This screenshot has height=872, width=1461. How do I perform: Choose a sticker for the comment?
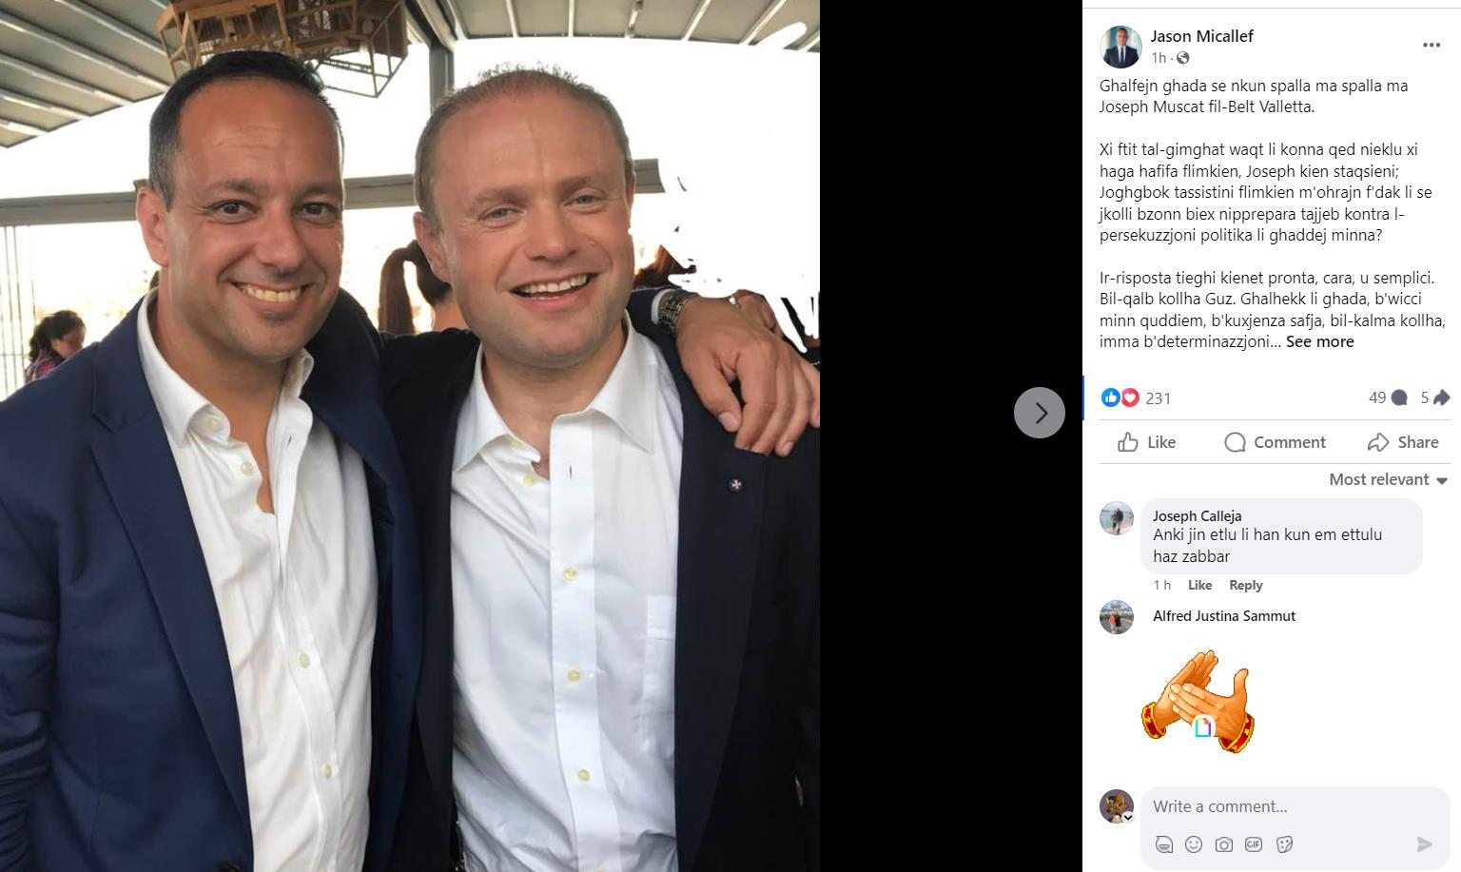click(x=1283, y=843)
